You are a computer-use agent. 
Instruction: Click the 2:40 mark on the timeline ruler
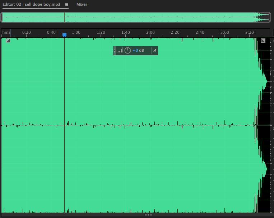(200, 32)
